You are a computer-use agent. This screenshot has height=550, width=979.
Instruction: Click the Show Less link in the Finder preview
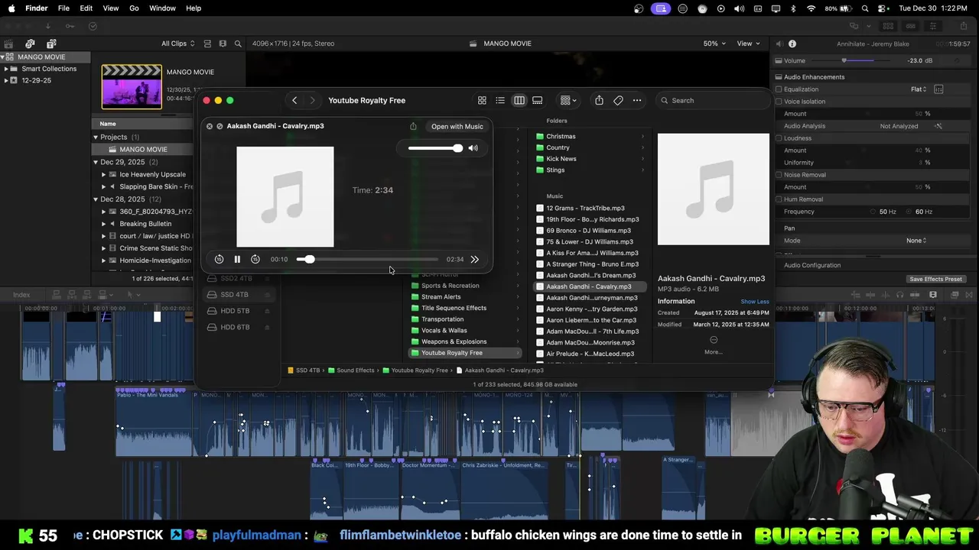(x=755, y=302)
